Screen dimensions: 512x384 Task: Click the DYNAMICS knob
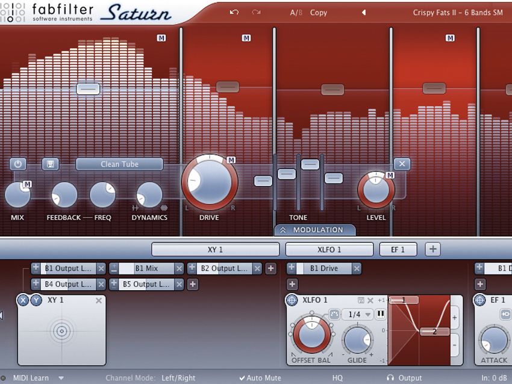point(149,195)
